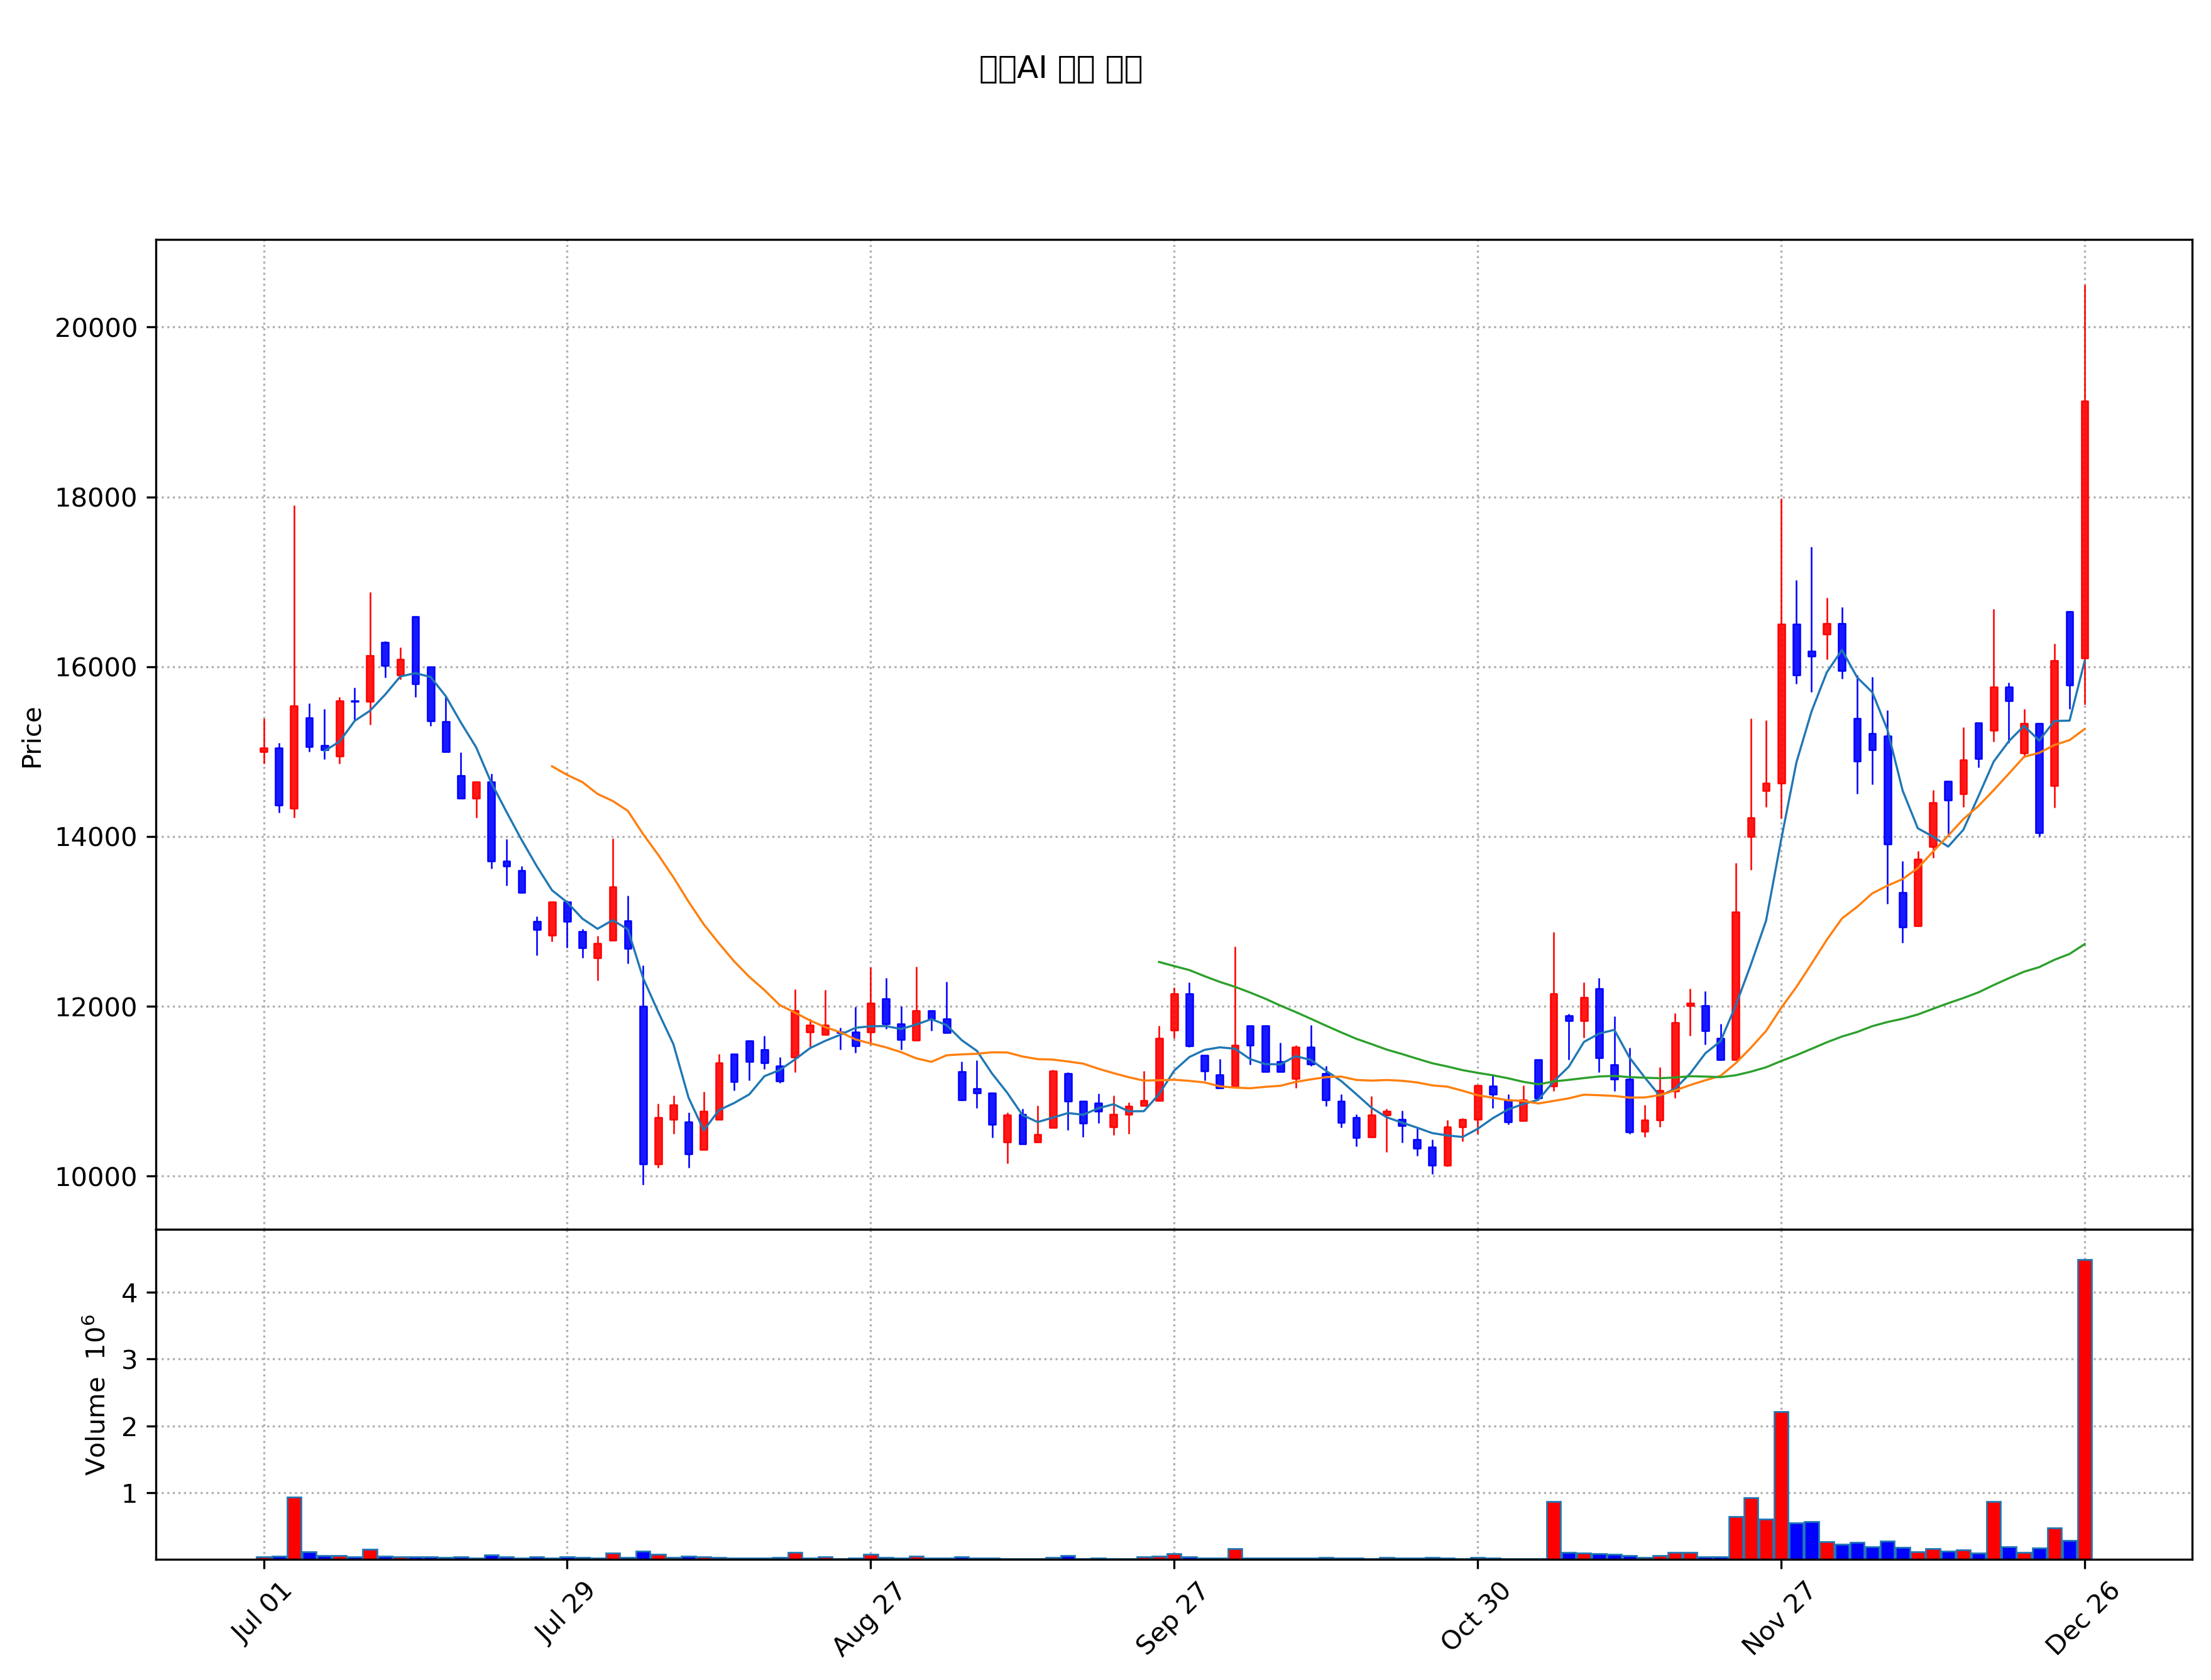The height and width of the screenshot is (1680, 2211).
Task: Click the red volume bar above Nov 27
Action: point(1781,1485)
